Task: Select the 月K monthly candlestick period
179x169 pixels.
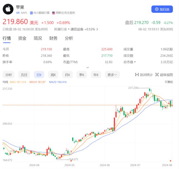Action: pyautogui.click(x=67, y=75)
